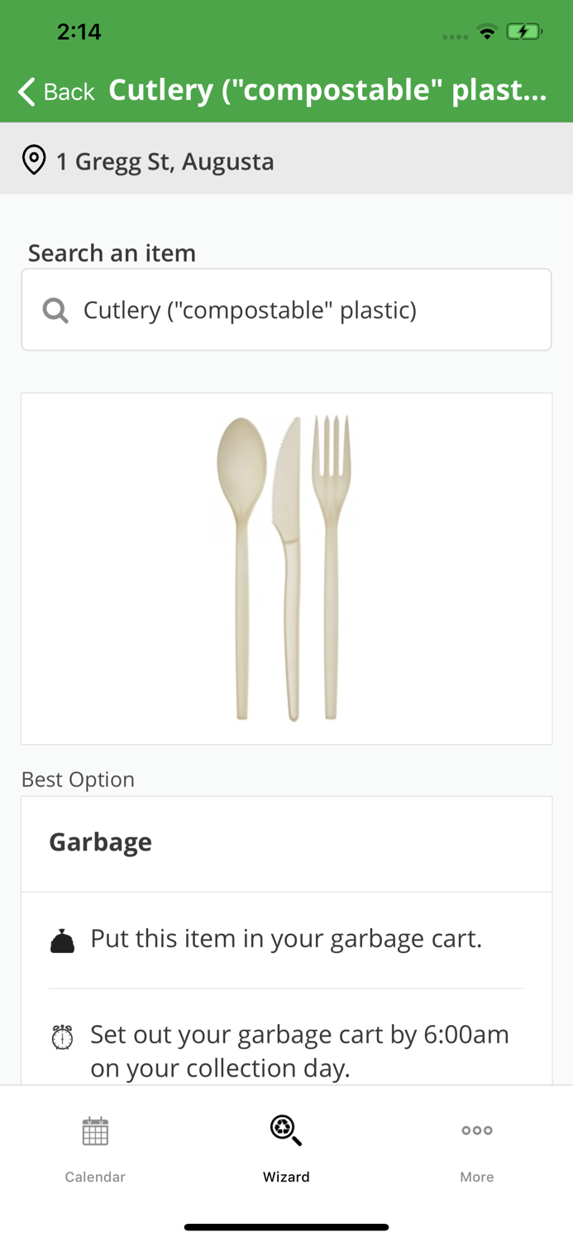Select the Garbage heading link
This screenshot has height=1242, width=573.
pyautogui.click(x=99, y=842)
